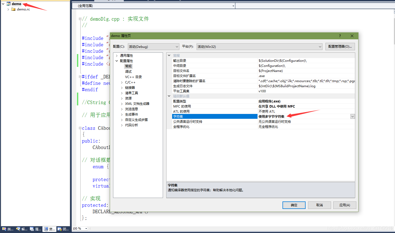The image size is (395, 233).
Task: Expand the 生成事件 tree node
Action: (x=122, y=114)
